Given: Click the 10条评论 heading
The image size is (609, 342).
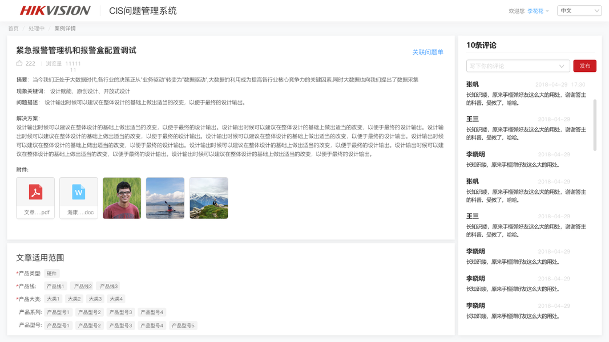Looking at the screenshot, I should pyautogui.click(x=481, y=46).
